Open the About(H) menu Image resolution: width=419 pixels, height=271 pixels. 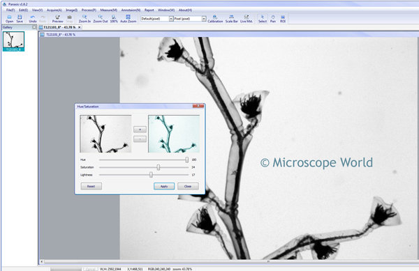185,10
